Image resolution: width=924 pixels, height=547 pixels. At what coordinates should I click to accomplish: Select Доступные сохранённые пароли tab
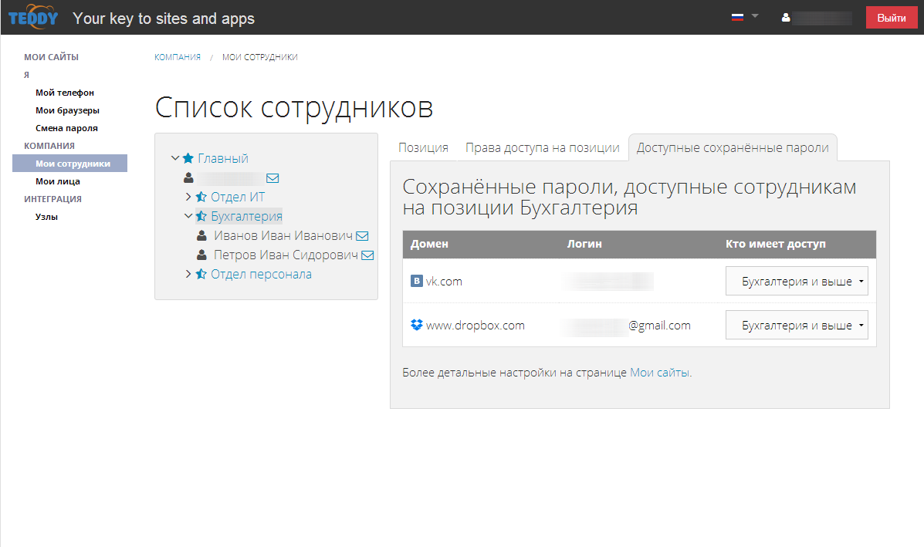pos(733,147)
